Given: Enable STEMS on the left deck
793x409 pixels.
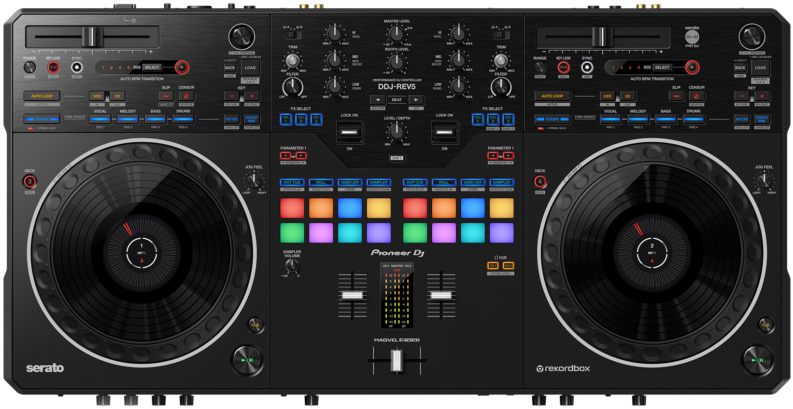Looking at the screenshot, I should tap(42, 119).
